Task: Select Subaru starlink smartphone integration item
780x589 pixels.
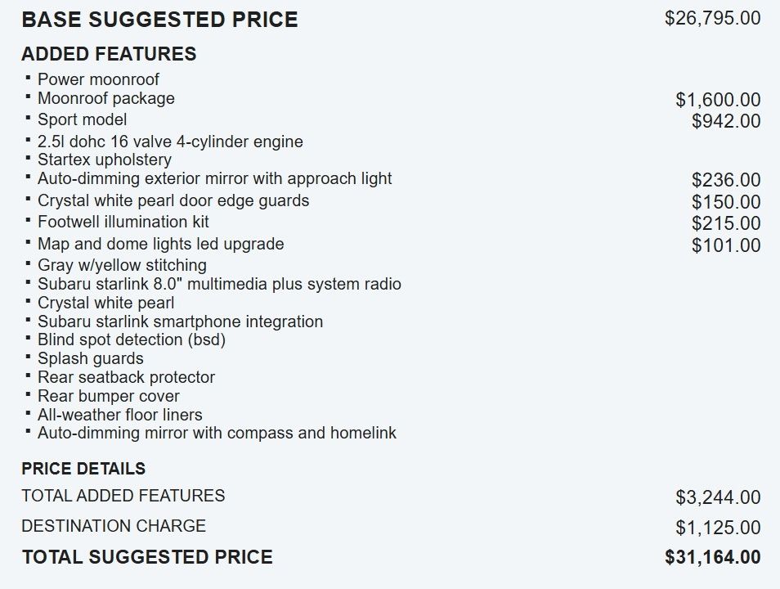Action: click(180, 321)
